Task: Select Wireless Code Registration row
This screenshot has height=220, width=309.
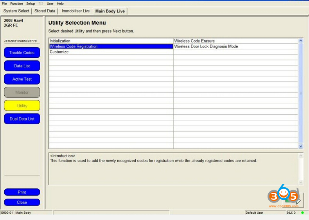Action: 111,46
